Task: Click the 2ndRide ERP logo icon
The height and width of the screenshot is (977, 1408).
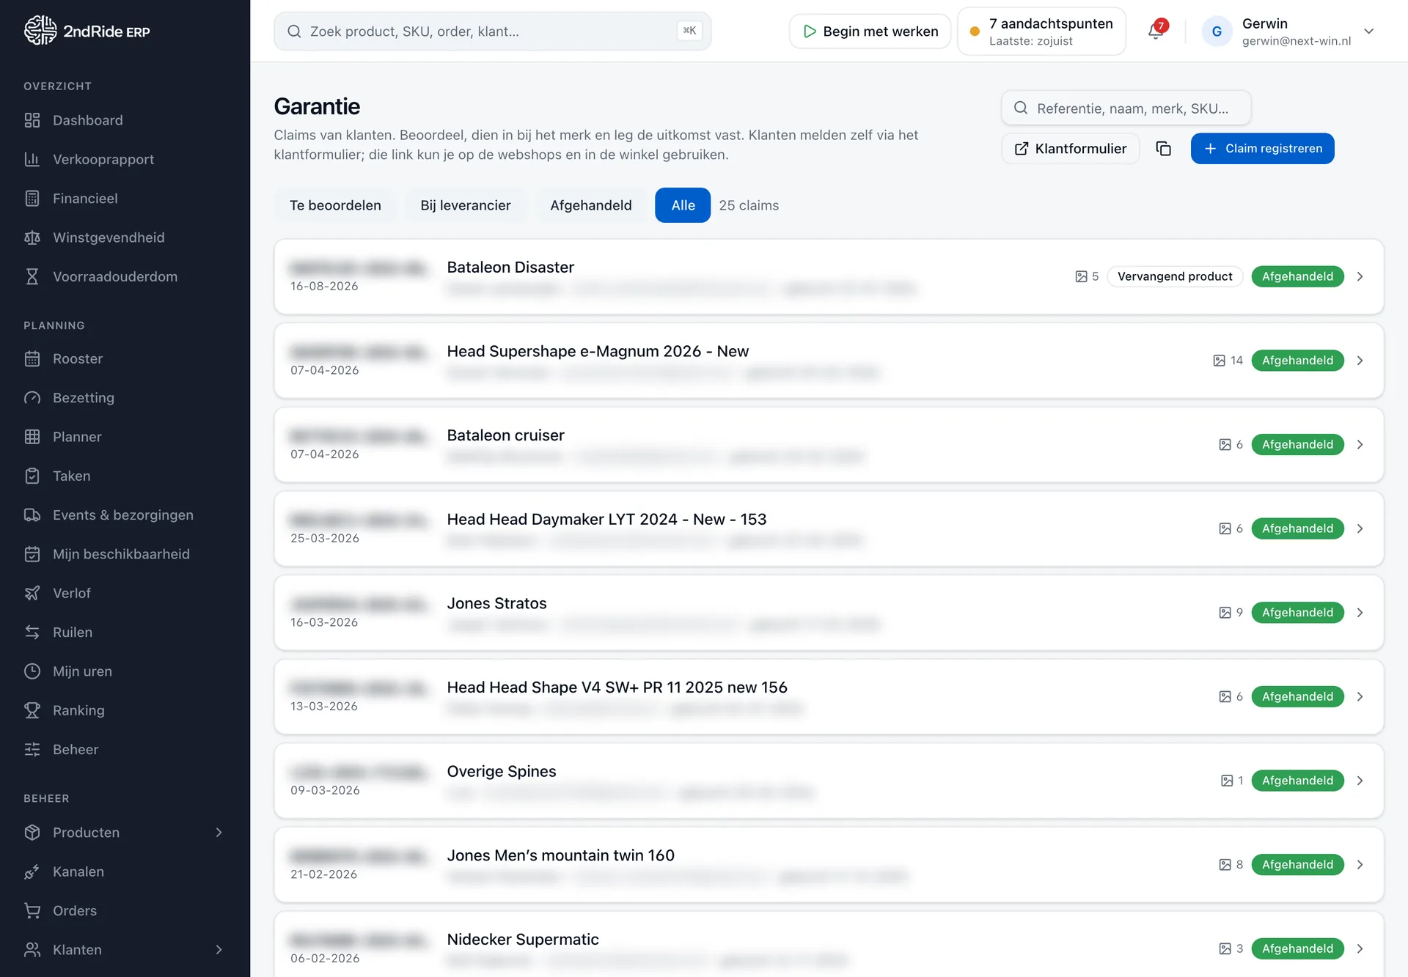Action: [x=40, y=31]
